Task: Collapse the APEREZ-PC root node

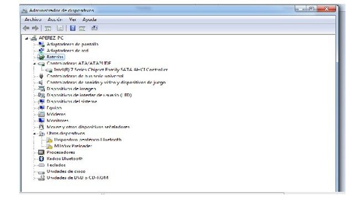Action: [27, 38]
